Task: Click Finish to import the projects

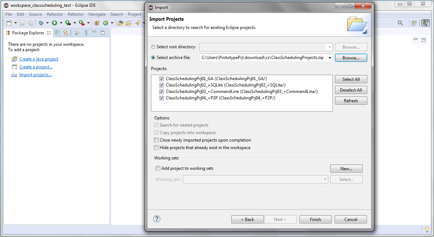Action: (x=315, y=219)
